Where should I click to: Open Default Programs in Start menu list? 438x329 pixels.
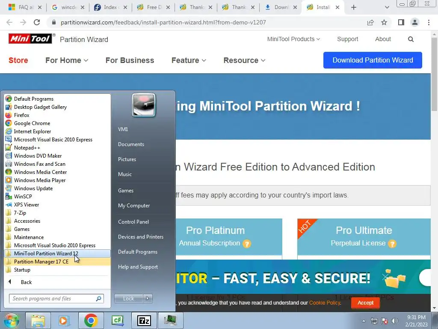[x=57, y=99]
